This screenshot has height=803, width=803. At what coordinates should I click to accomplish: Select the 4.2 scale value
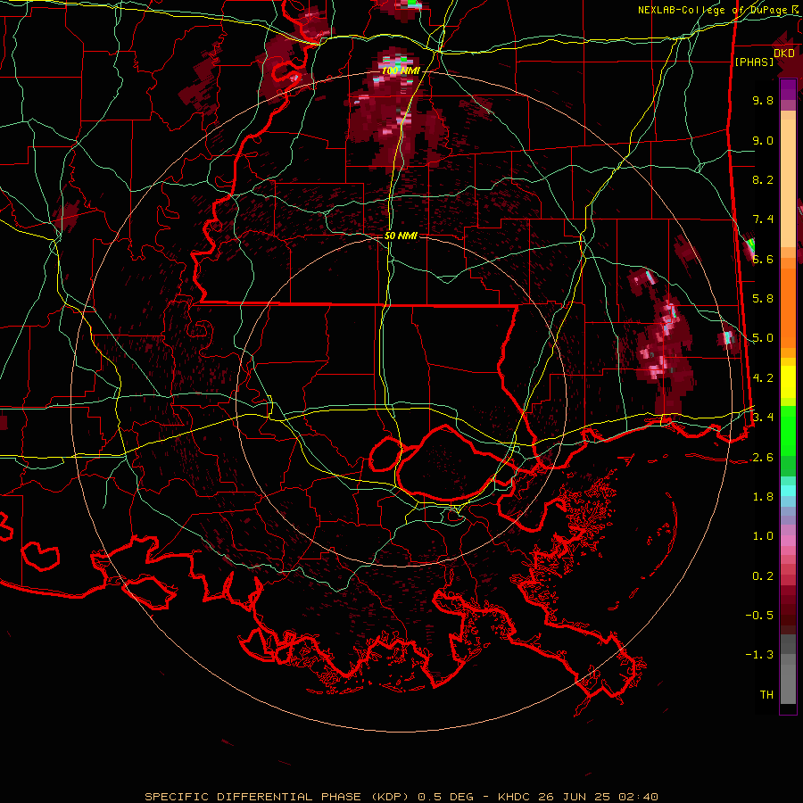click(x=763, y=378)
